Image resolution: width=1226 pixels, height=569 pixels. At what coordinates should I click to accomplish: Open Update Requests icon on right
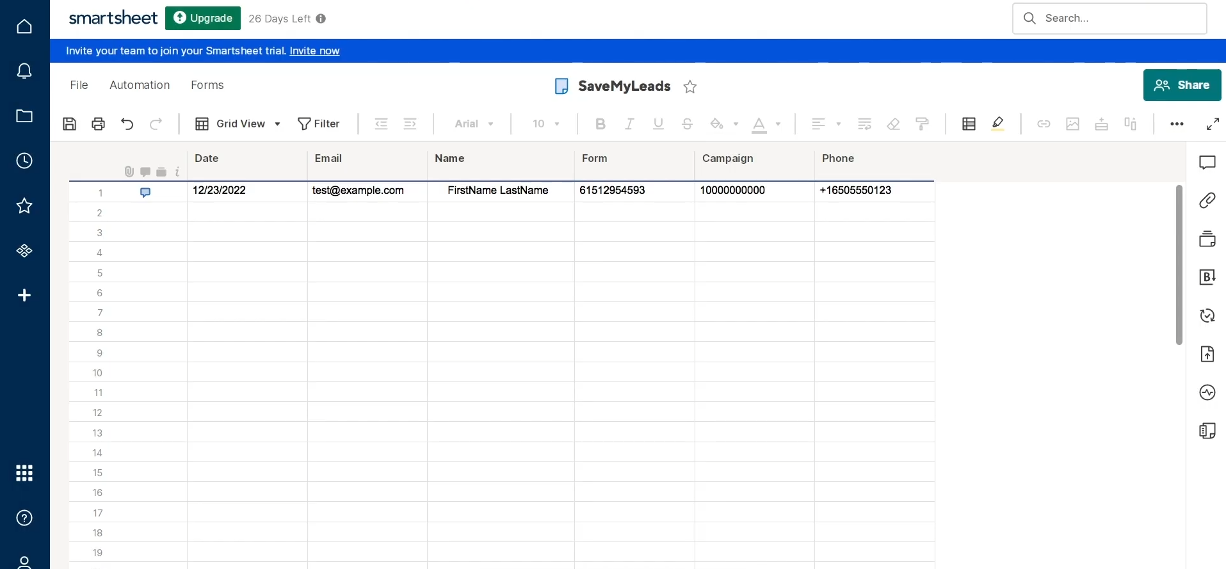point(1207,316)
